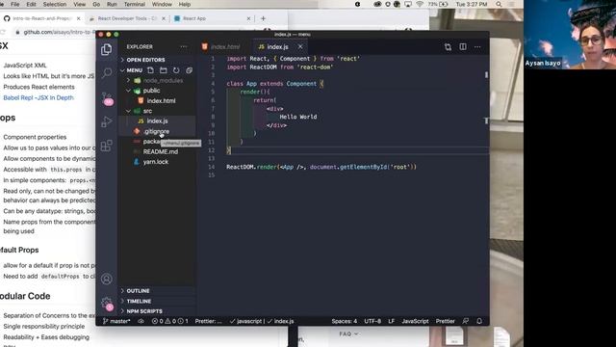Select language mode JavaScript in status bar
Screen dimensions: 616x347
415,321
